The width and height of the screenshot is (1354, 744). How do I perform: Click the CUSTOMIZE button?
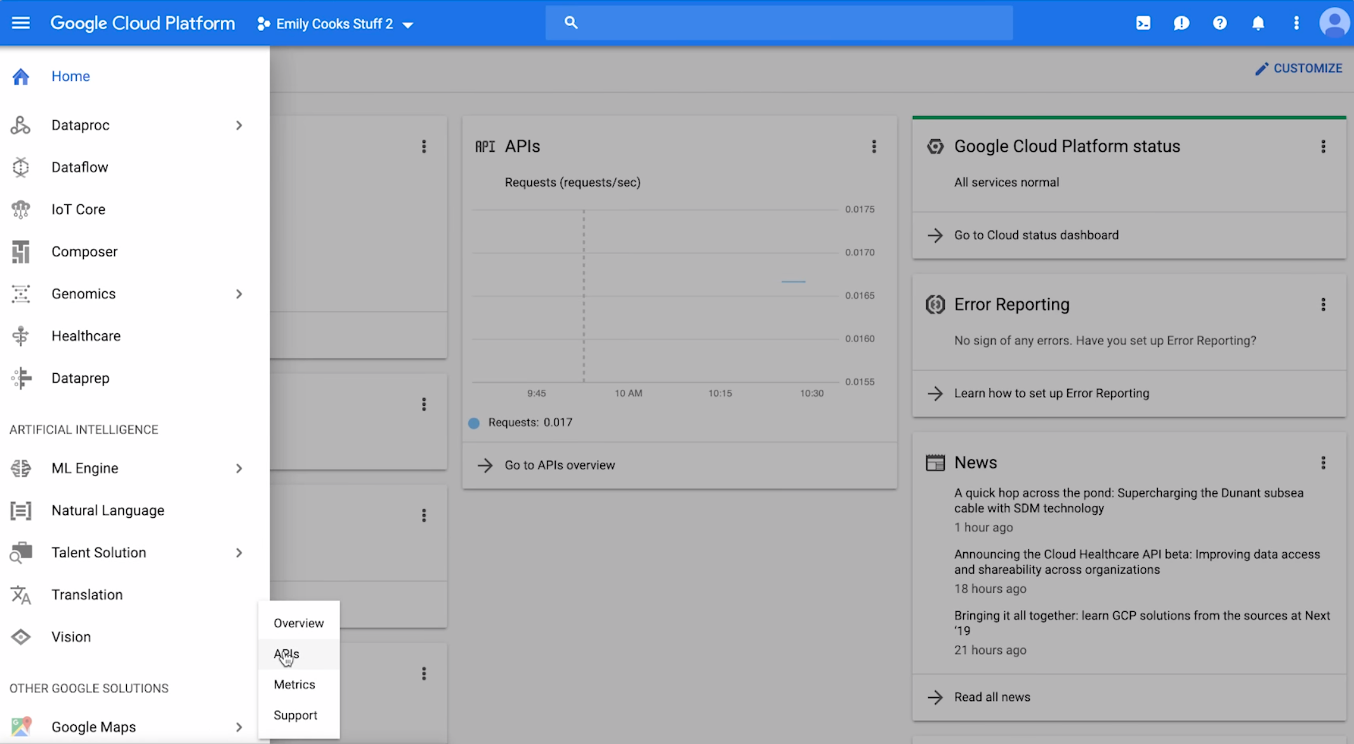coord(1299,69)
